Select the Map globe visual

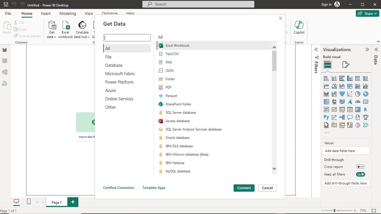coord(334,102)
